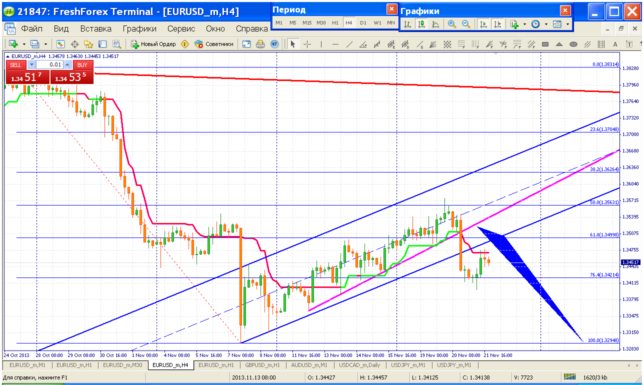
Task: Click the BUY button
Action: click(x=82, y=64)
